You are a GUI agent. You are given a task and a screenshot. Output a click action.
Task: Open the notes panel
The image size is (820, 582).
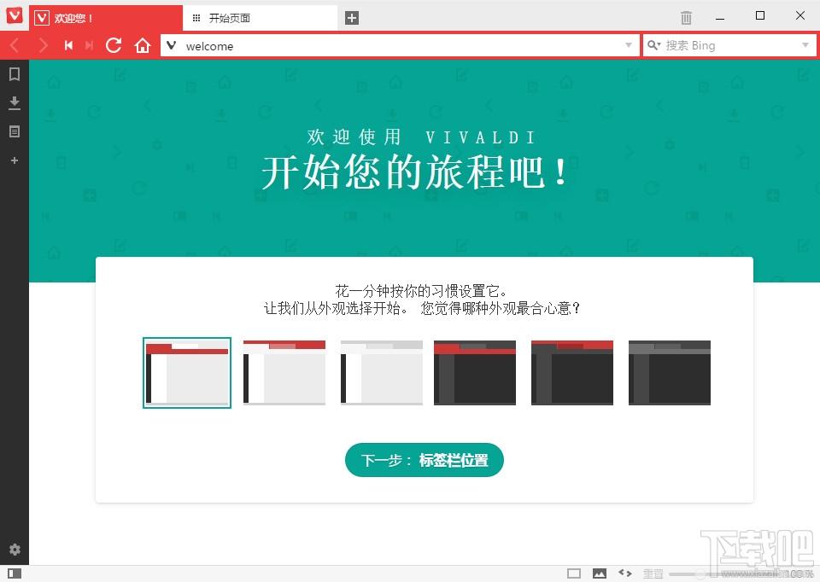pos(15,131)
